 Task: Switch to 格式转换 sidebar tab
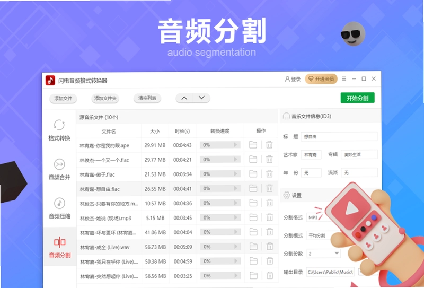click(x=59, y=130)
